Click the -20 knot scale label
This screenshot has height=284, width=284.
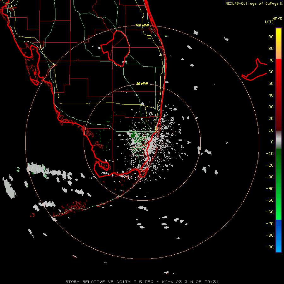(x=270, y=165)
